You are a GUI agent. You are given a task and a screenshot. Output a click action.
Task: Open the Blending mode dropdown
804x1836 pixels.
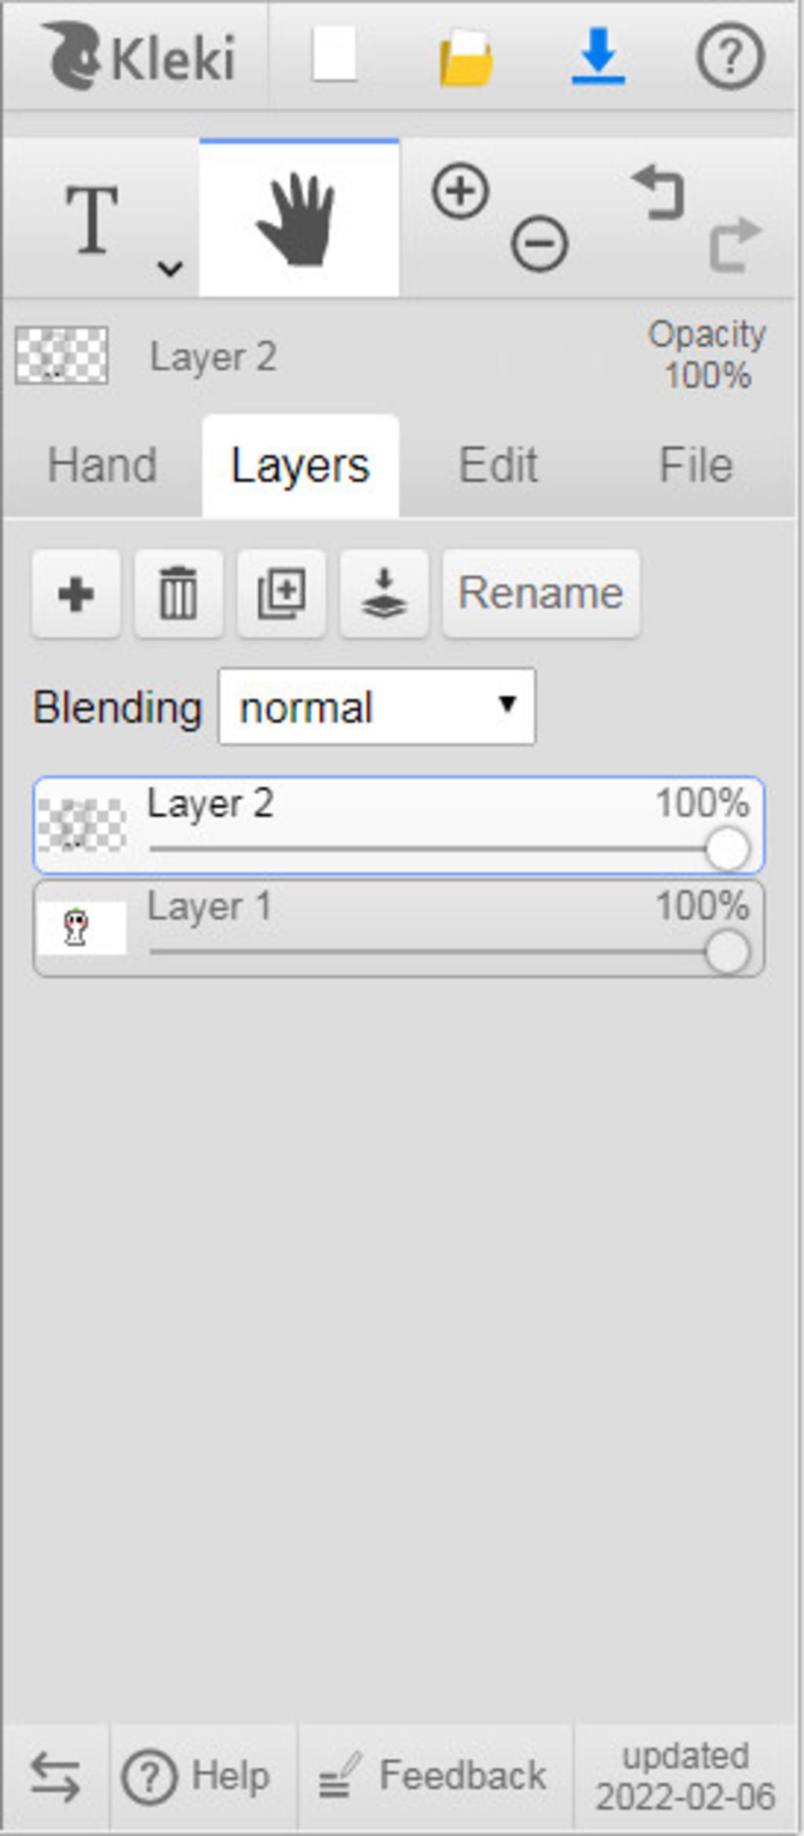(377, 707)
